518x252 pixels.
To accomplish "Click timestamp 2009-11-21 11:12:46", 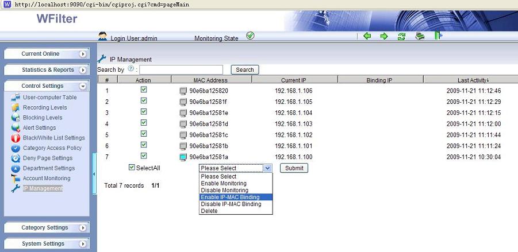I will coord(474,91).
